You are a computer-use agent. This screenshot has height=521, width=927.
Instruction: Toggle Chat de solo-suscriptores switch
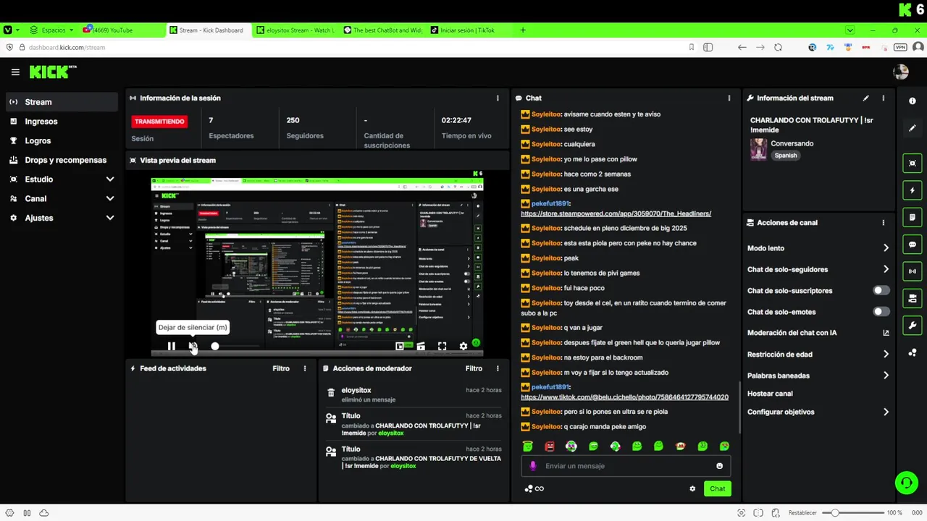pos(881,290)
